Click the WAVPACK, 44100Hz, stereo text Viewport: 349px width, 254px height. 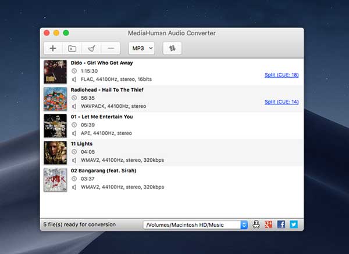tap(113, 106)
